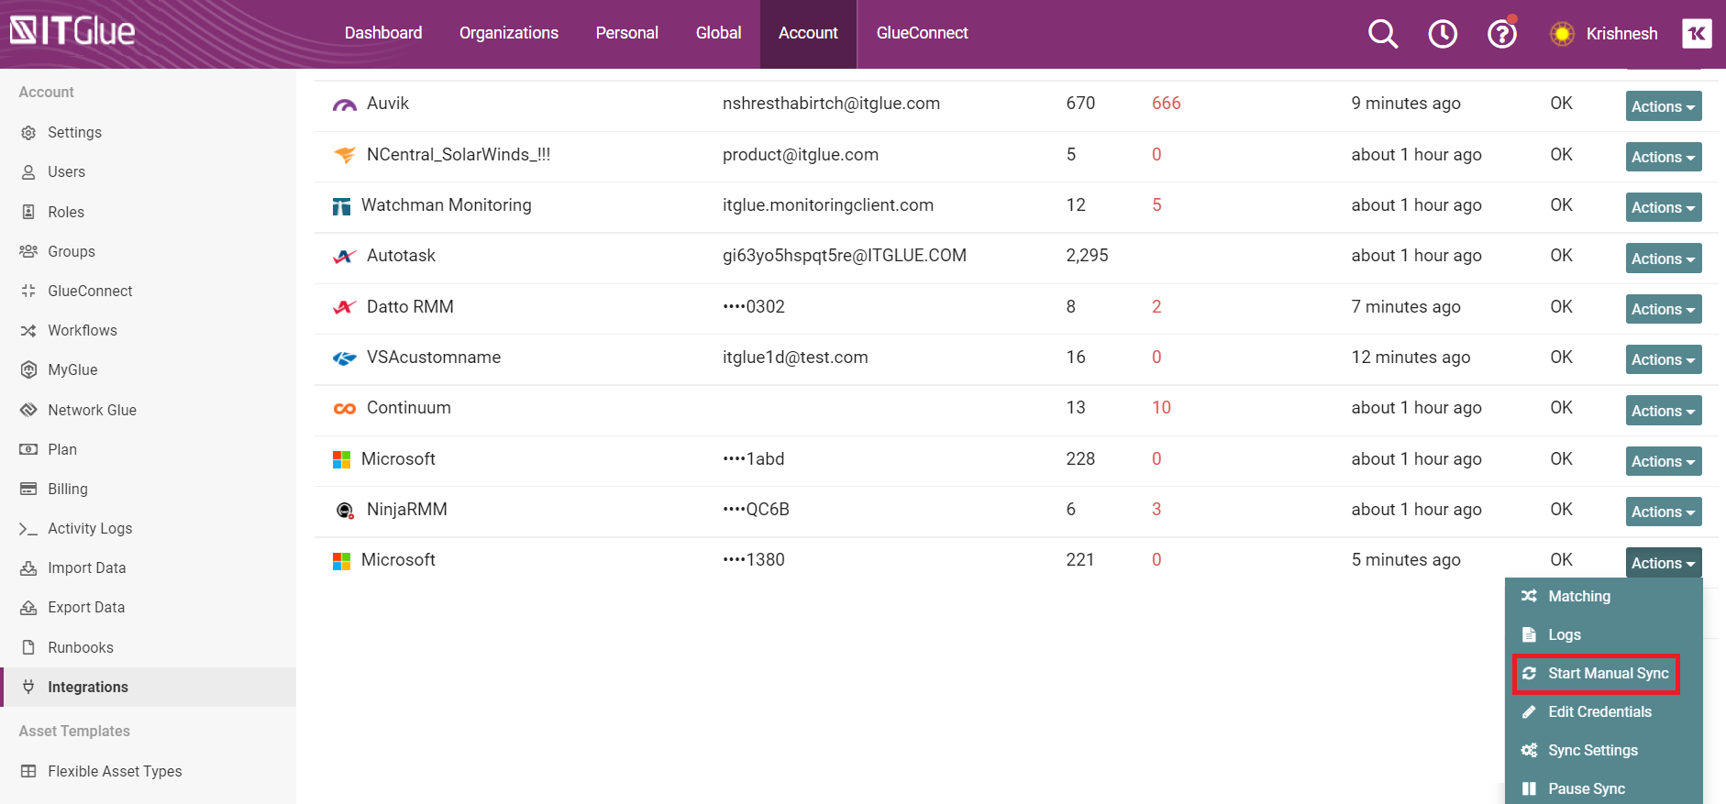Click the Microsoft logo in the 1380 row
The height and width of the screenshot is (804, 1726).
[x=341, y=561]
